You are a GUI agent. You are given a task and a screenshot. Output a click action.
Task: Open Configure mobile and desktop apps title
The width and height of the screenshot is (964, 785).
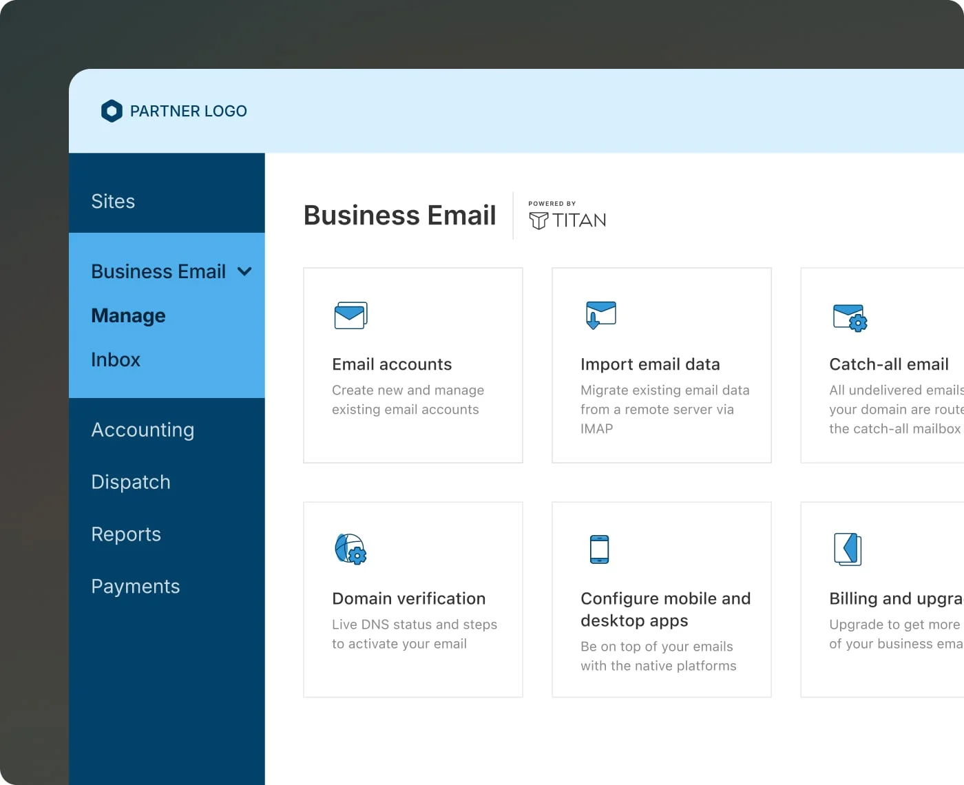click(x=666, y=609)
